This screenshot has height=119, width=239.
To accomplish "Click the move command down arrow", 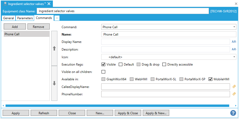I will pos(54,83).
